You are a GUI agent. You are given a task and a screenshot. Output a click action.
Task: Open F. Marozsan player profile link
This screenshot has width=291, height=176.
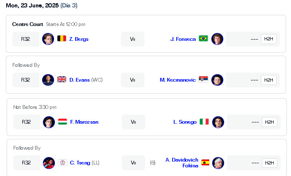tap(84, 122)
